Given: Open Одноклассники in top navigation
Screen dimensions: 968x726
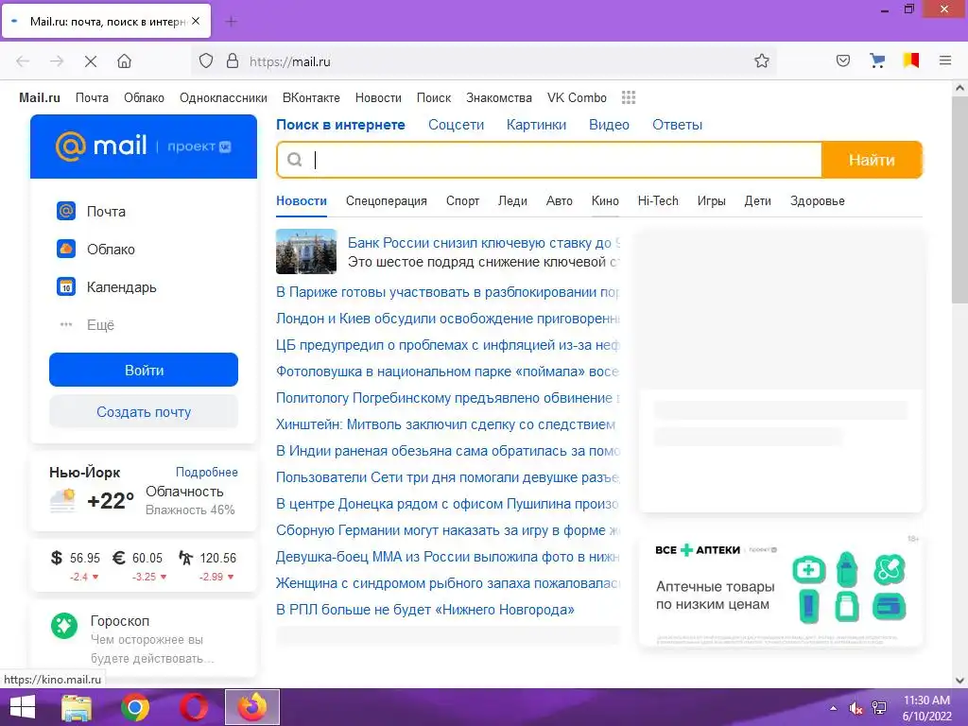Looking at the screenshot, I should 223,97.
